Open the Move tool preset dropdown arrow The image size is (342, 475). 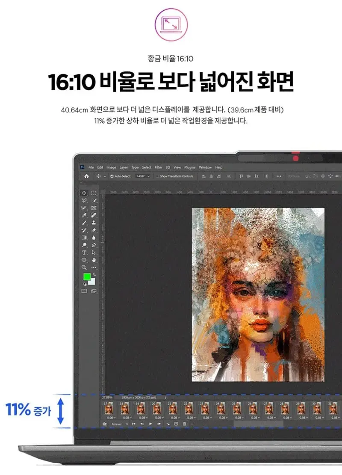[x=105, y=176]
